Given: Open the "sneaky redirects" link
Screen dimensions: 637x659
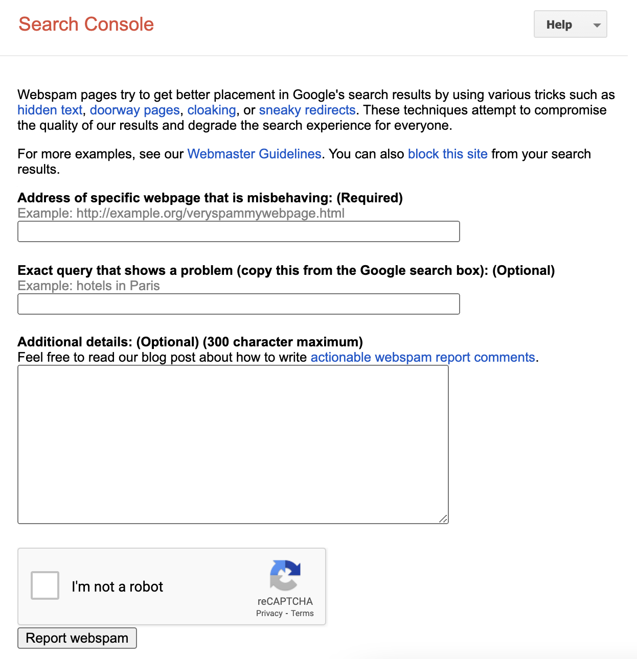Looking at the screenshot, I should [x=307, y=110].
